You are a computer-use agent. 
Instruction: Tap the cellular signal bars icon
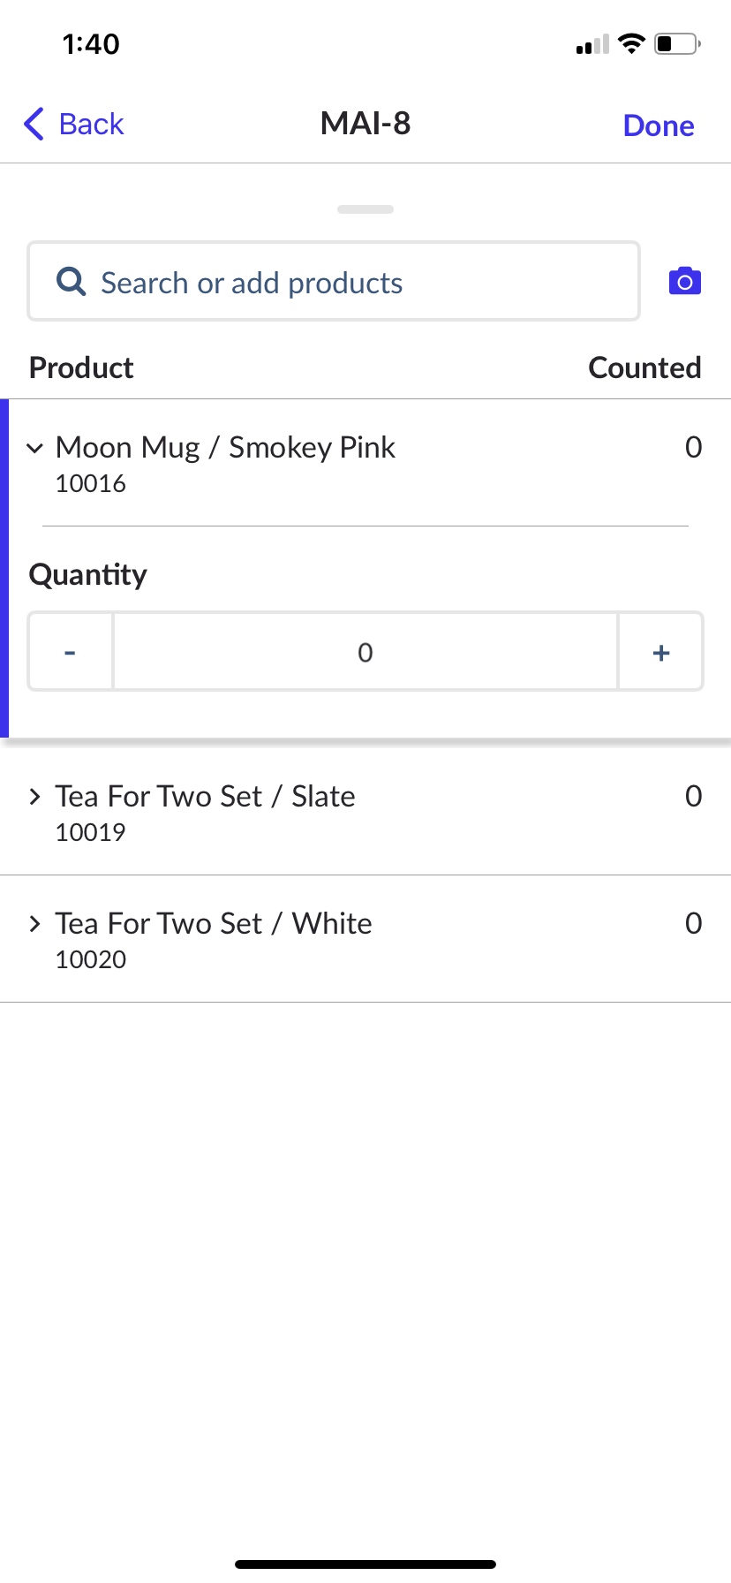592,44
